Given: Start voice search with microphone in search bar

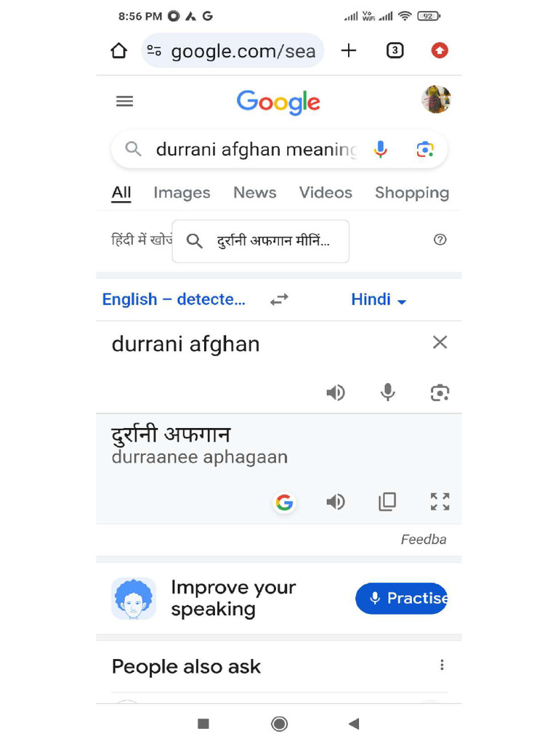Looking at the screenshot, I should coord(380,150).
